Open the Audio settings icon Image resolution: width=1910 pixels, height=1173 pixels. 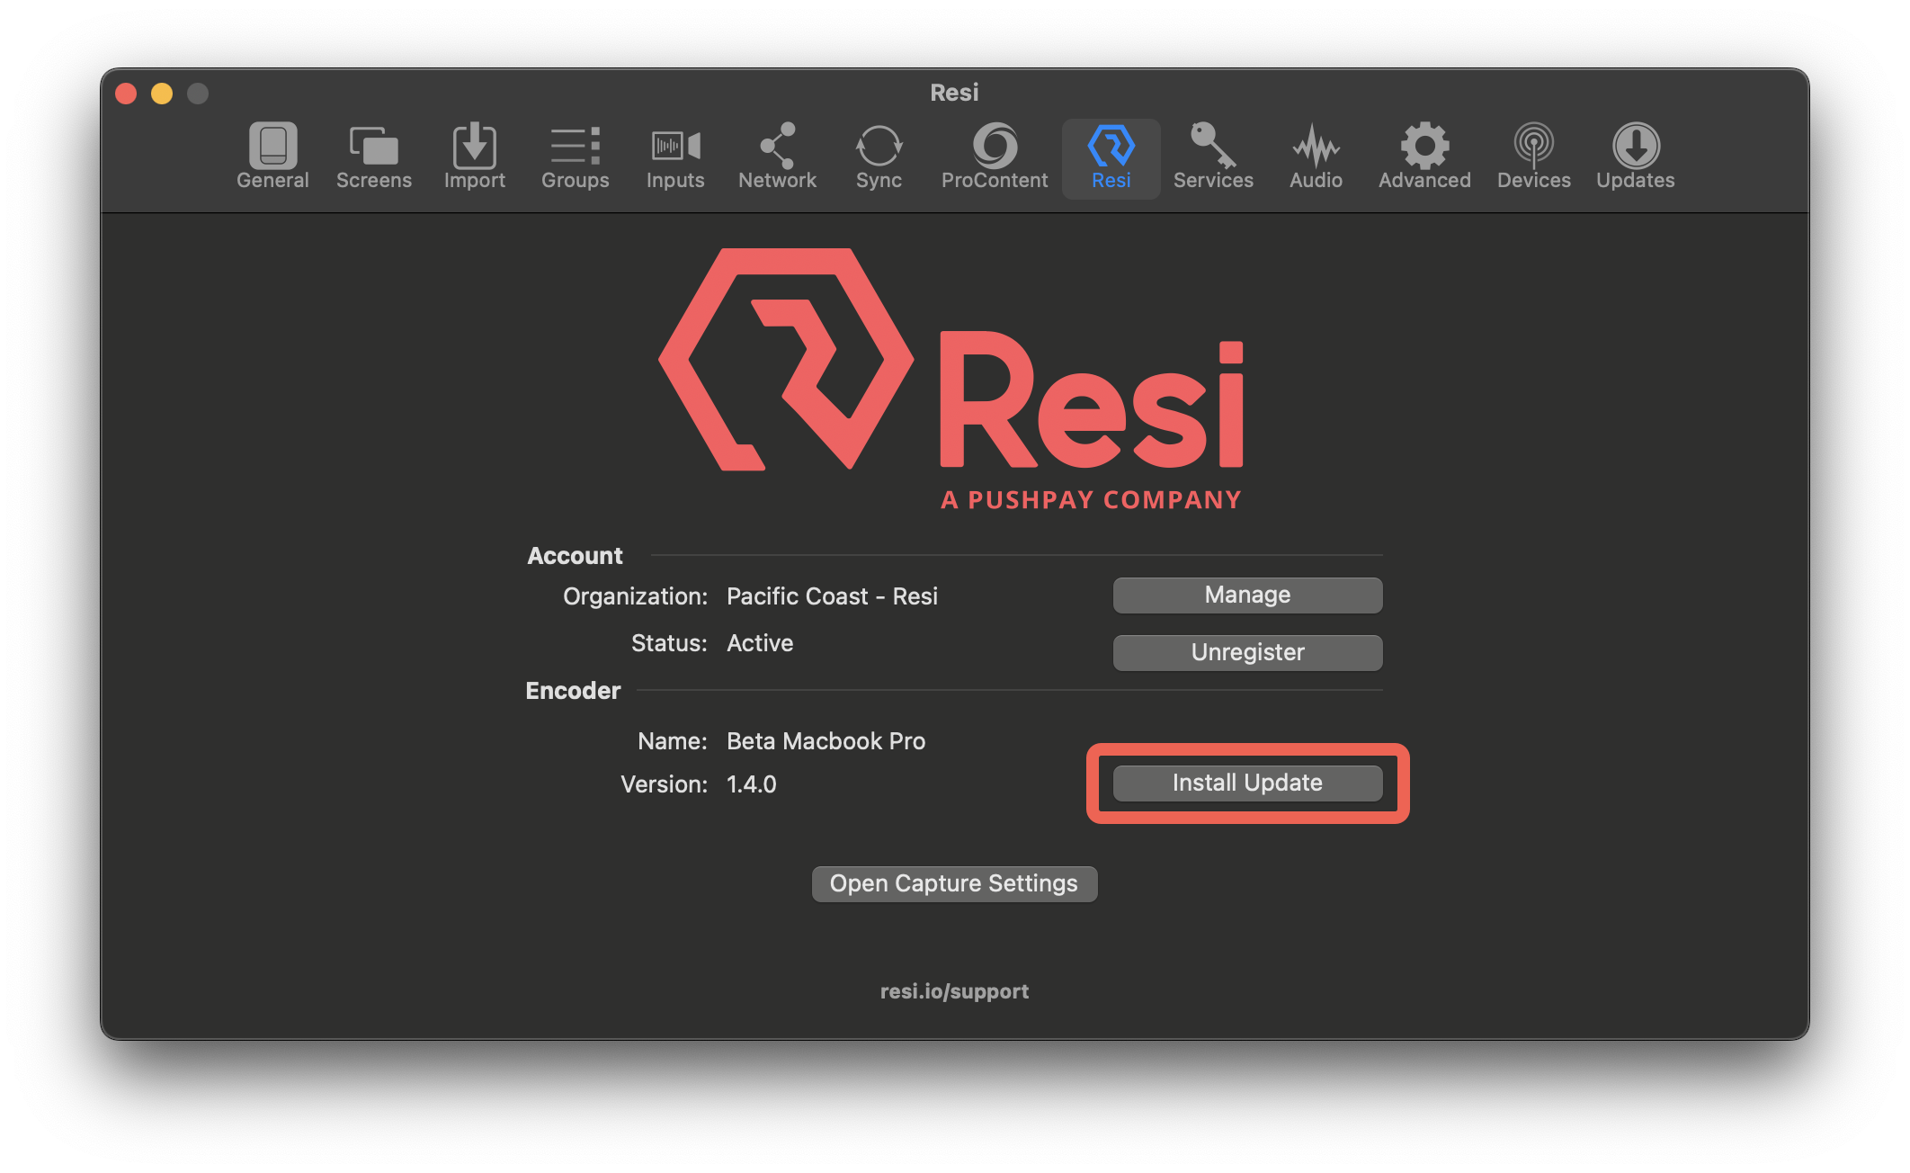1315,155
